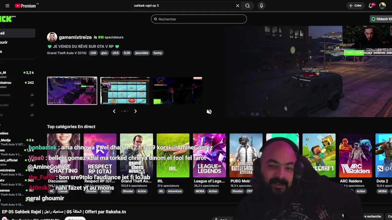Select third featured stream thumbnail
Screen dimensions: 392x220
coord(178,91)
